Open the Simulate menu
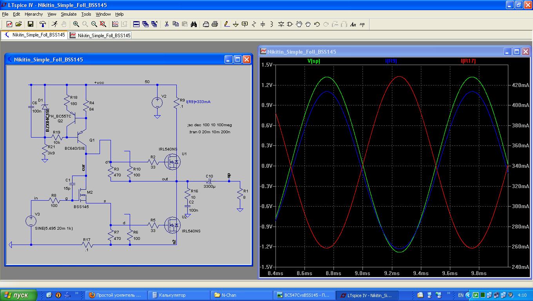The image size is (533, 301). pyautogui.click(x=69, y=14)
